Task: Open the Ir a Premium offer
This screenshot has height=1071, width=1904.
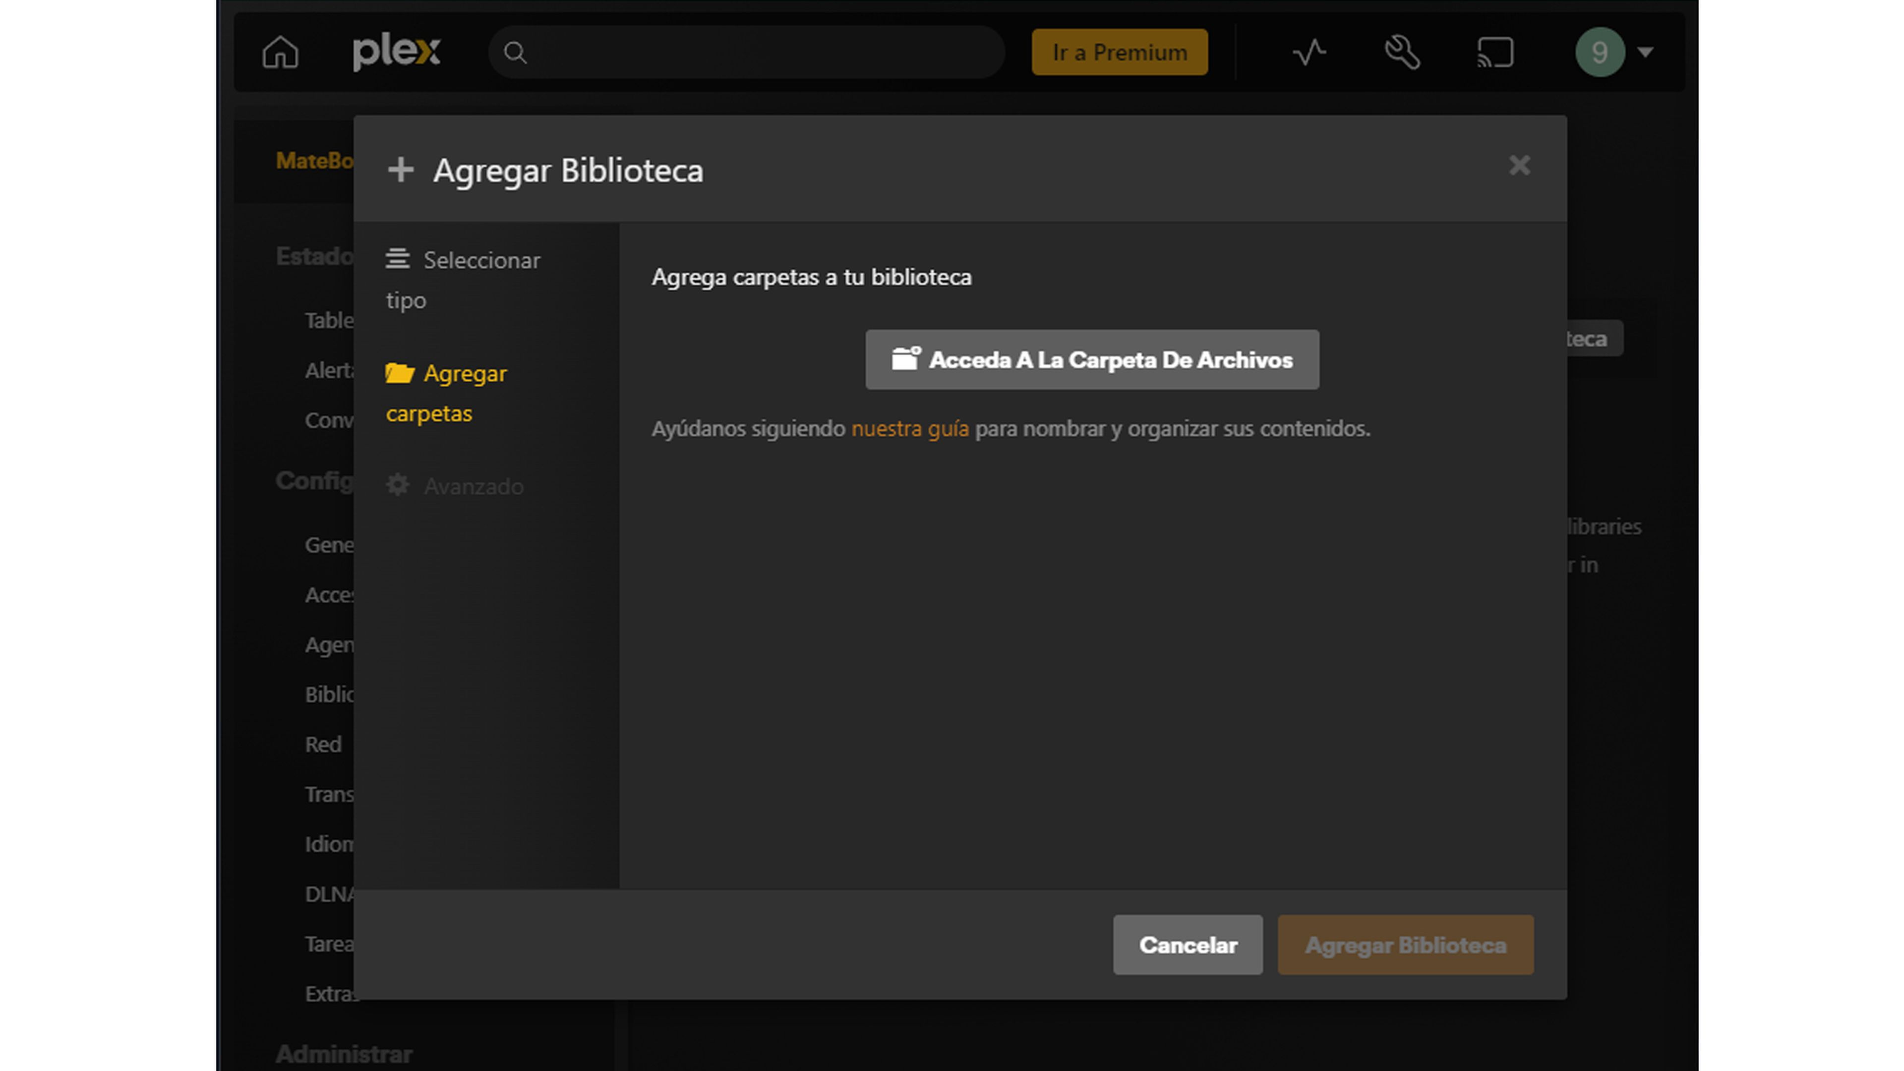Action: [x=1120, y=53]
